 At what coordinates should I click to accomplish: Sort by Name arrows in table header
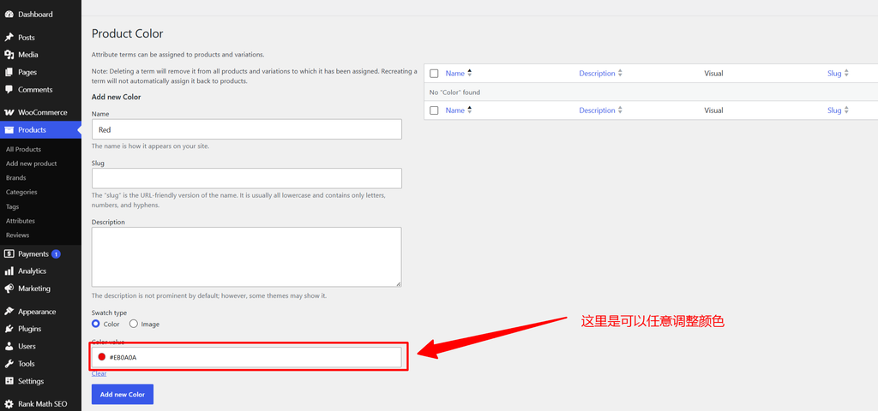pyautogui.click(x=470, y=74)
